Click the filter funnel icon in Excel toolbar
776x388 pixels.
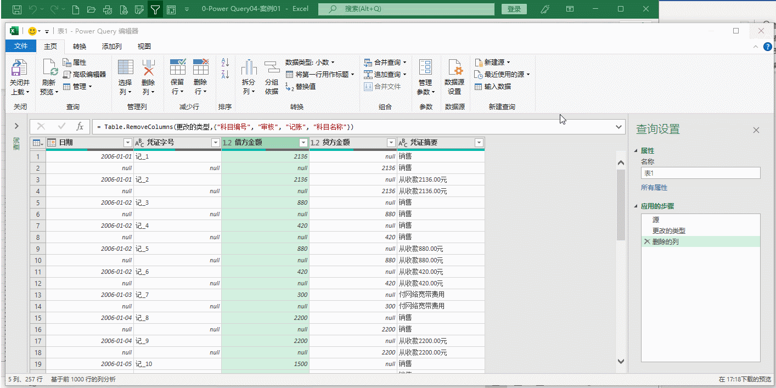point(155,9)
